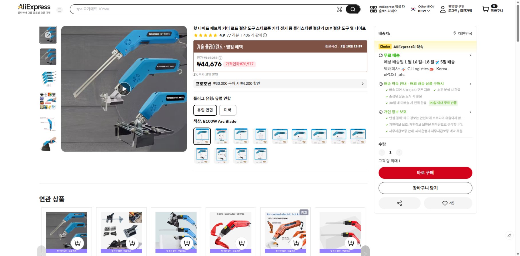Click the share icon button
The width and height of the screenshot is (520, 256).
(x=399, y=203)
